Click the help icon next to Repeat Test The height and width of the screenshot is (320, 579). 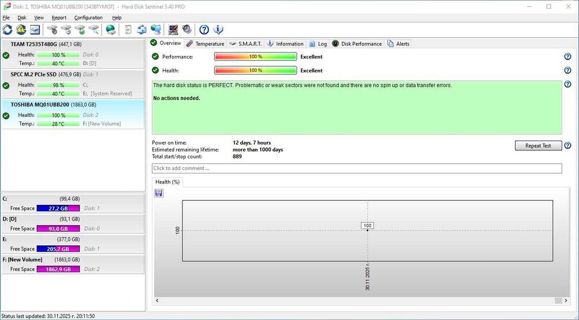coord(567,145)
